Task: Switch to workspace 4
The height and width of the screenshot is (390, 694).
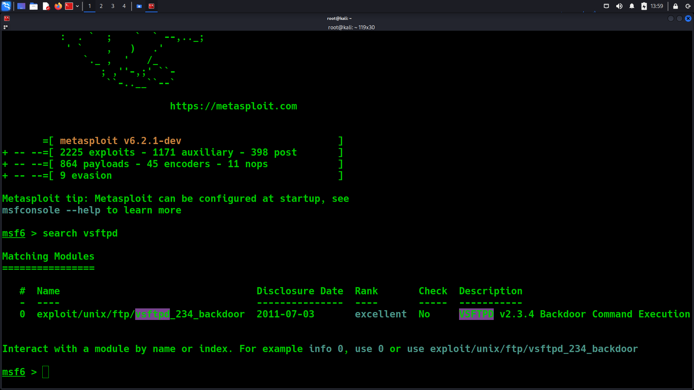Action: 124,6
